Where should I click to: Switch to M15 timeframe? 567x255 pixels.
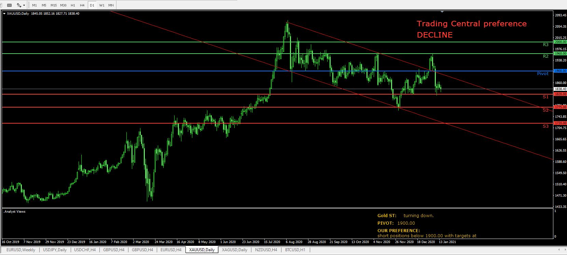pyautogui.click(x=54, y=5)
